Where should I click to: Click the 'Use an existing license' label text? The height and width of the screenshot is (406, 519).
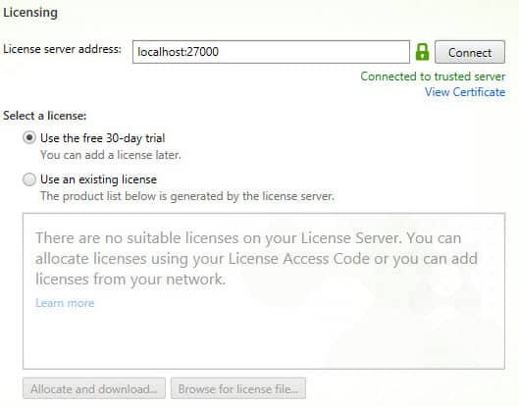tap(98, 179)
